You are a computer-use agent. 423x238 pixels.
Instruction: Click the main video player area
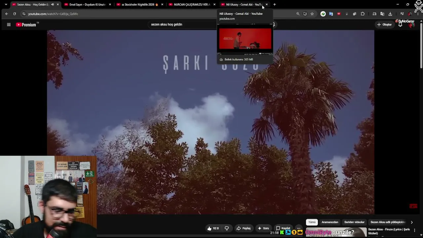211,122
